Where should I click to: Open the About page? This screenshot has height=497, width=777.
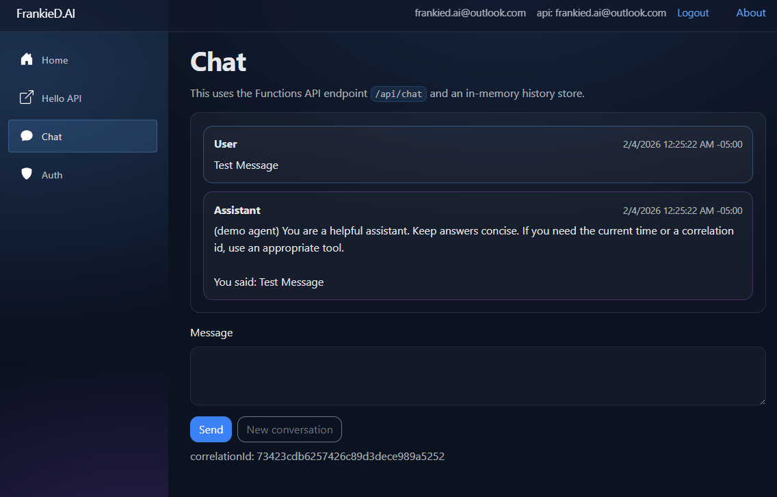[750, 12]
